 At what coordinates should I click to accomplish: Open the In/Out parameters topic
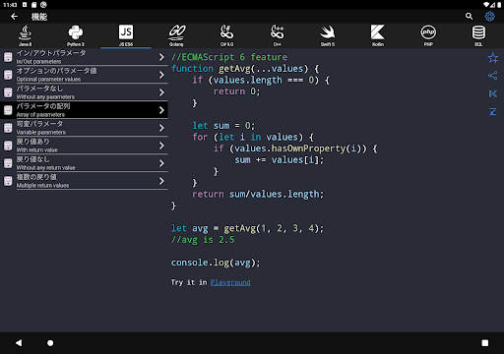pos(84,57)
